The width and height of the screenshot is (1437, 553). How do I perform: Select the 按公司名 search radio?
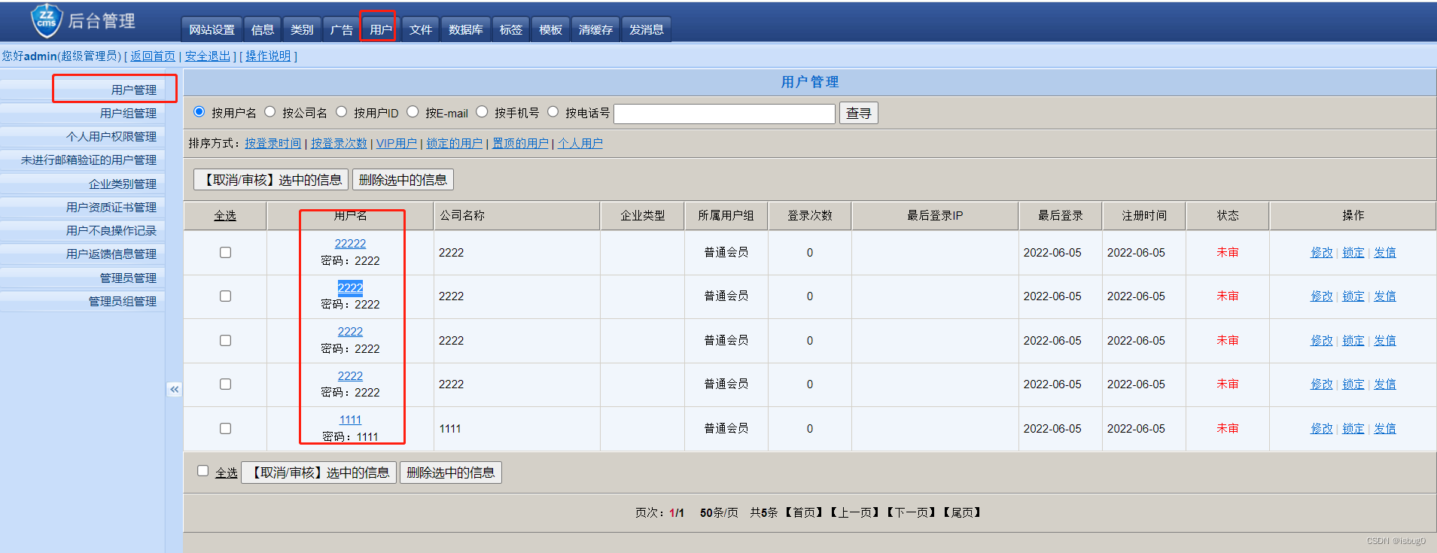(x=270, y=112)
